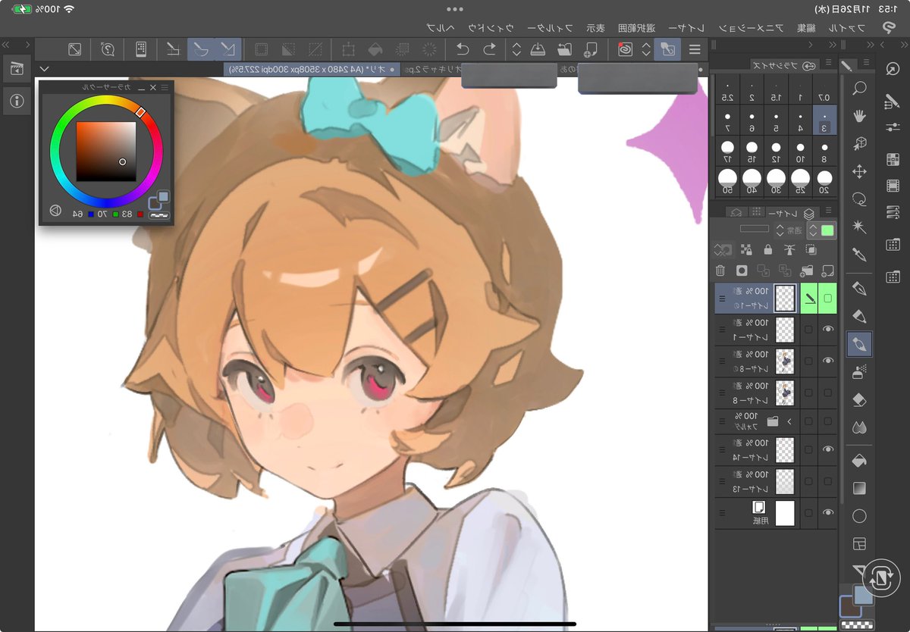Viewport: 910px width, 632px height.
Task: Select the Fill bucket tool
Action: pyautogui.click(x=859, y=461)
